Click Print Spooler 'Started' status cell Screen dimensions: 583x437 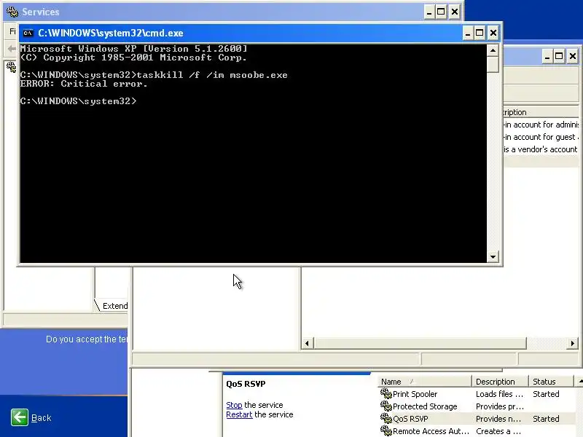tap(546, 394)
